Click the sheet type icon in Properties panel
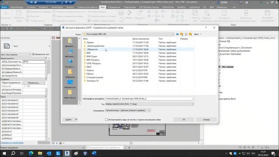The height and width of the screenshot is (157, 279). (x=7, y=46)
